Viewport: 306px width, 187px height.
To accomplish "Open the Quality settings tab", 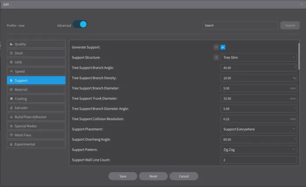I will (36, 44).
